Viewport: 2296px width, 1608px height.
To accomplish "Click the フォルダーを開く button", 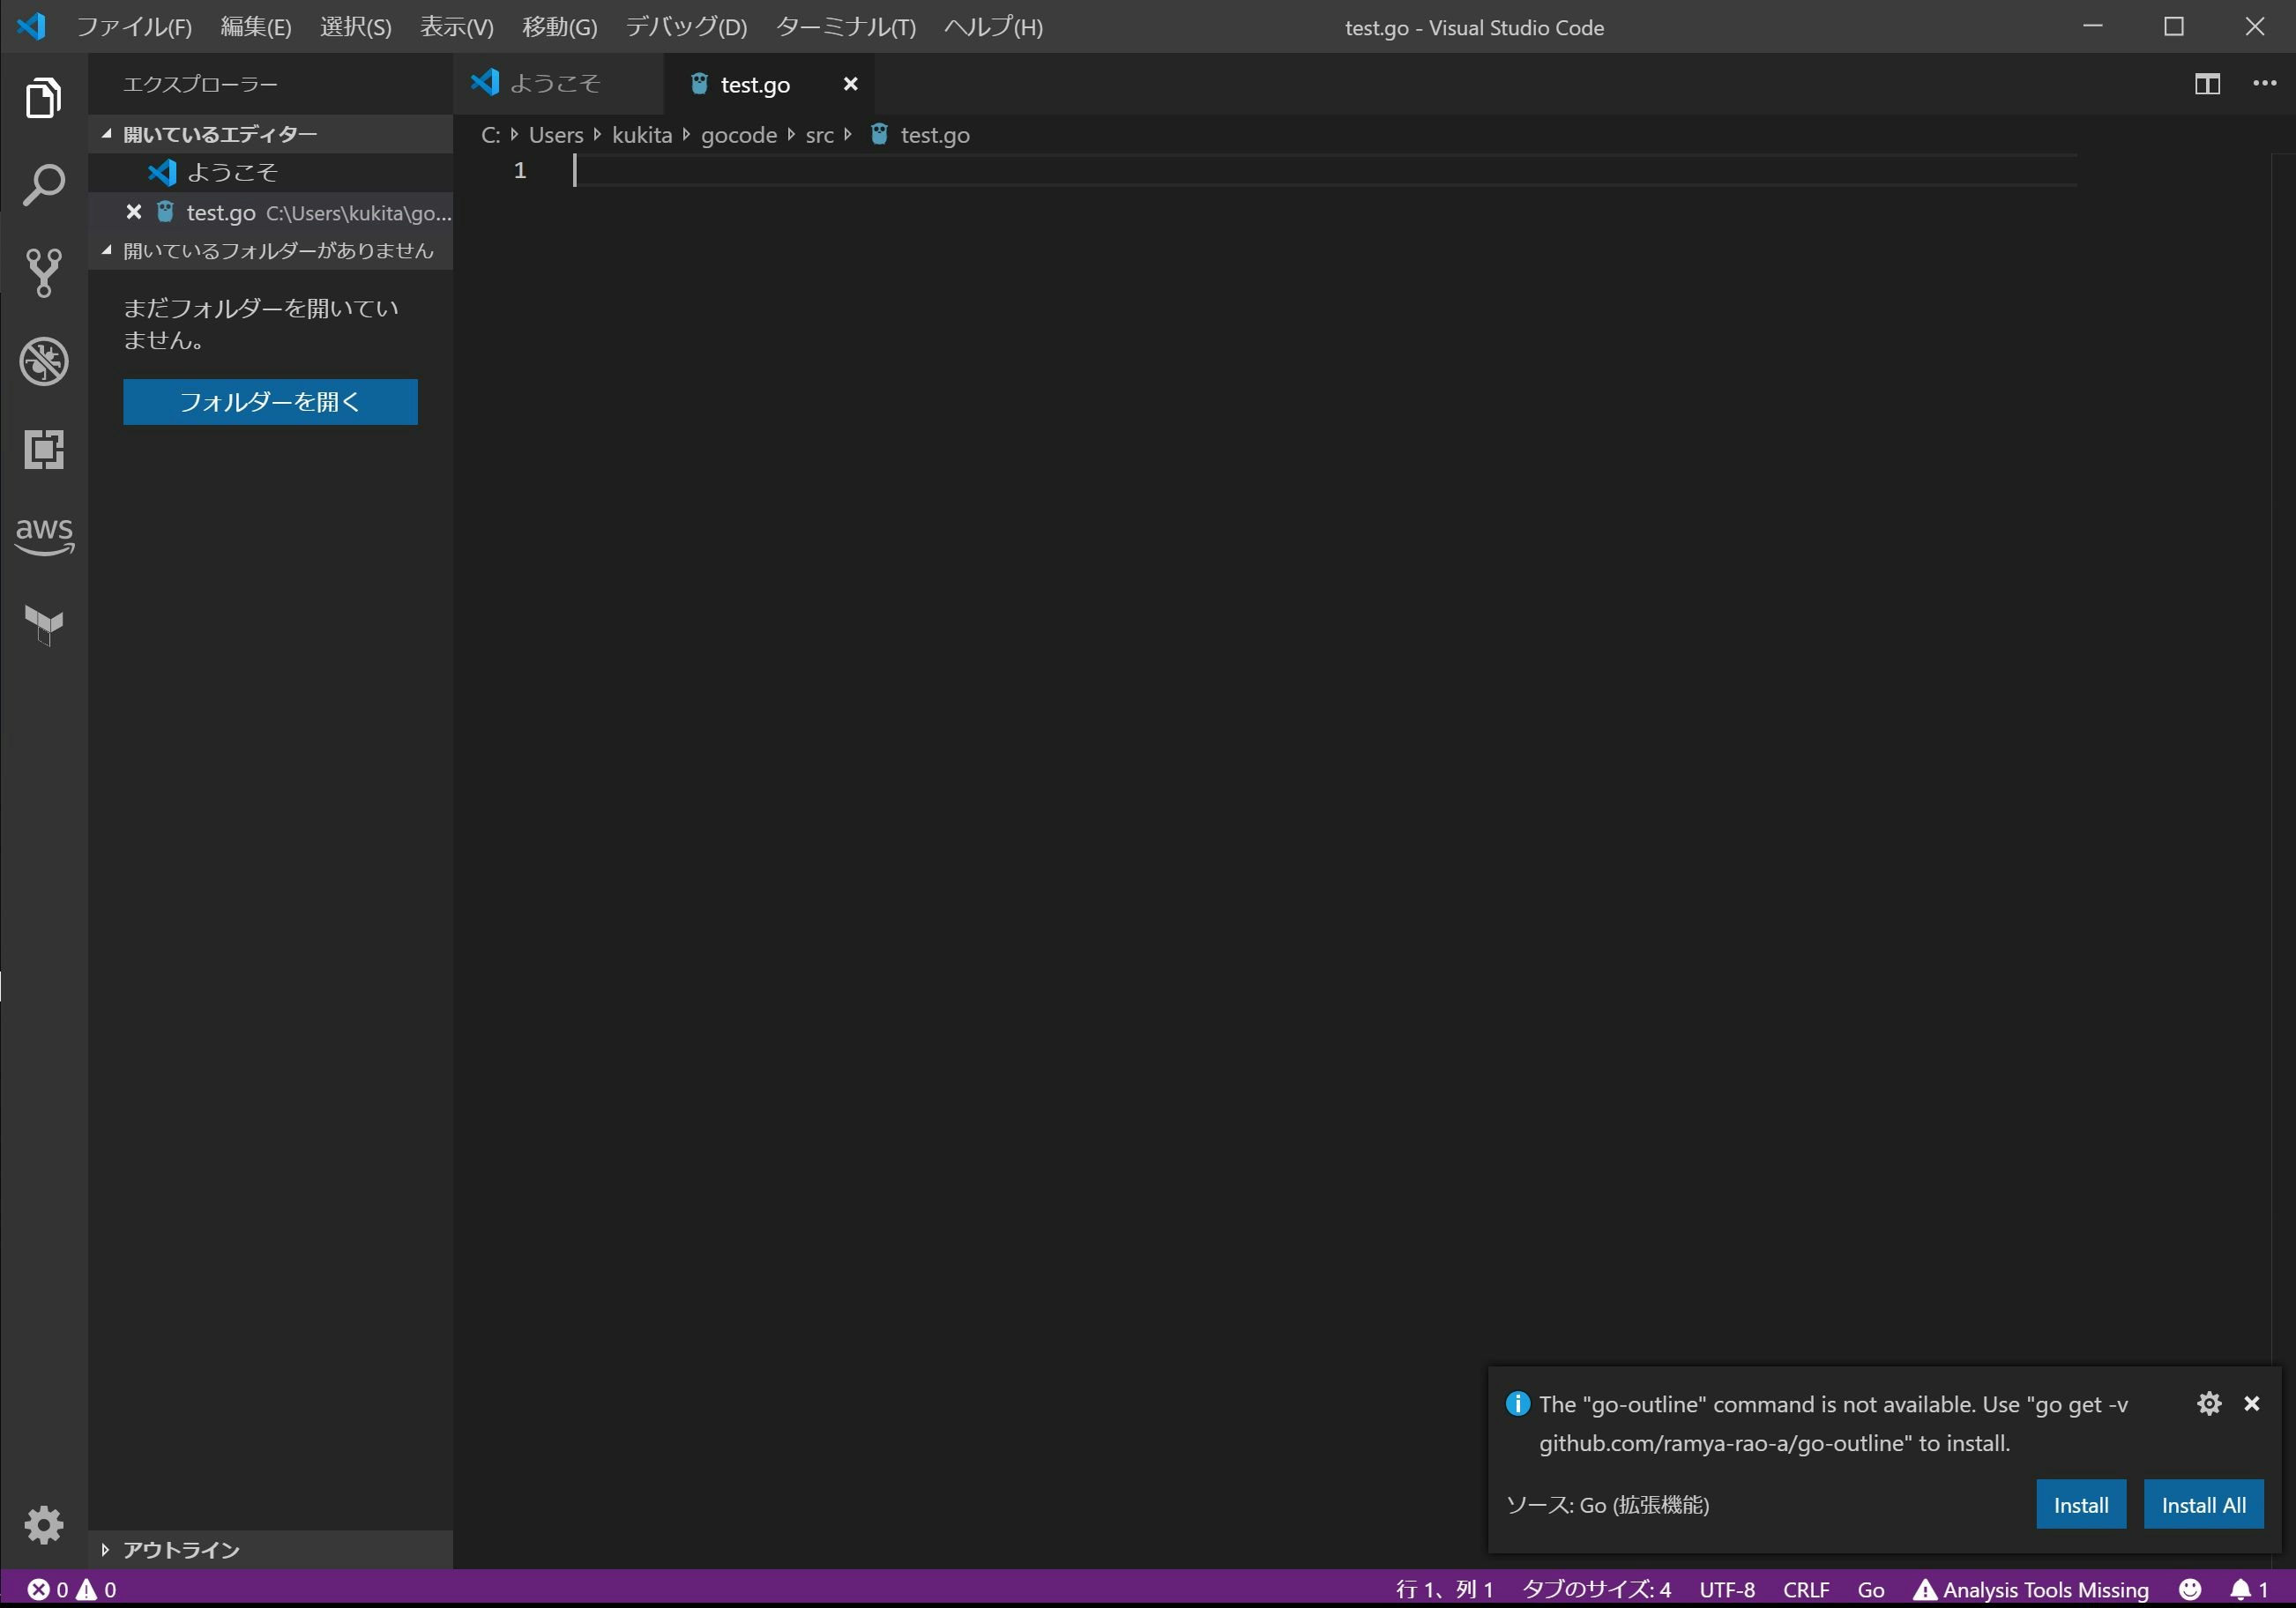I will click(270, 402).
